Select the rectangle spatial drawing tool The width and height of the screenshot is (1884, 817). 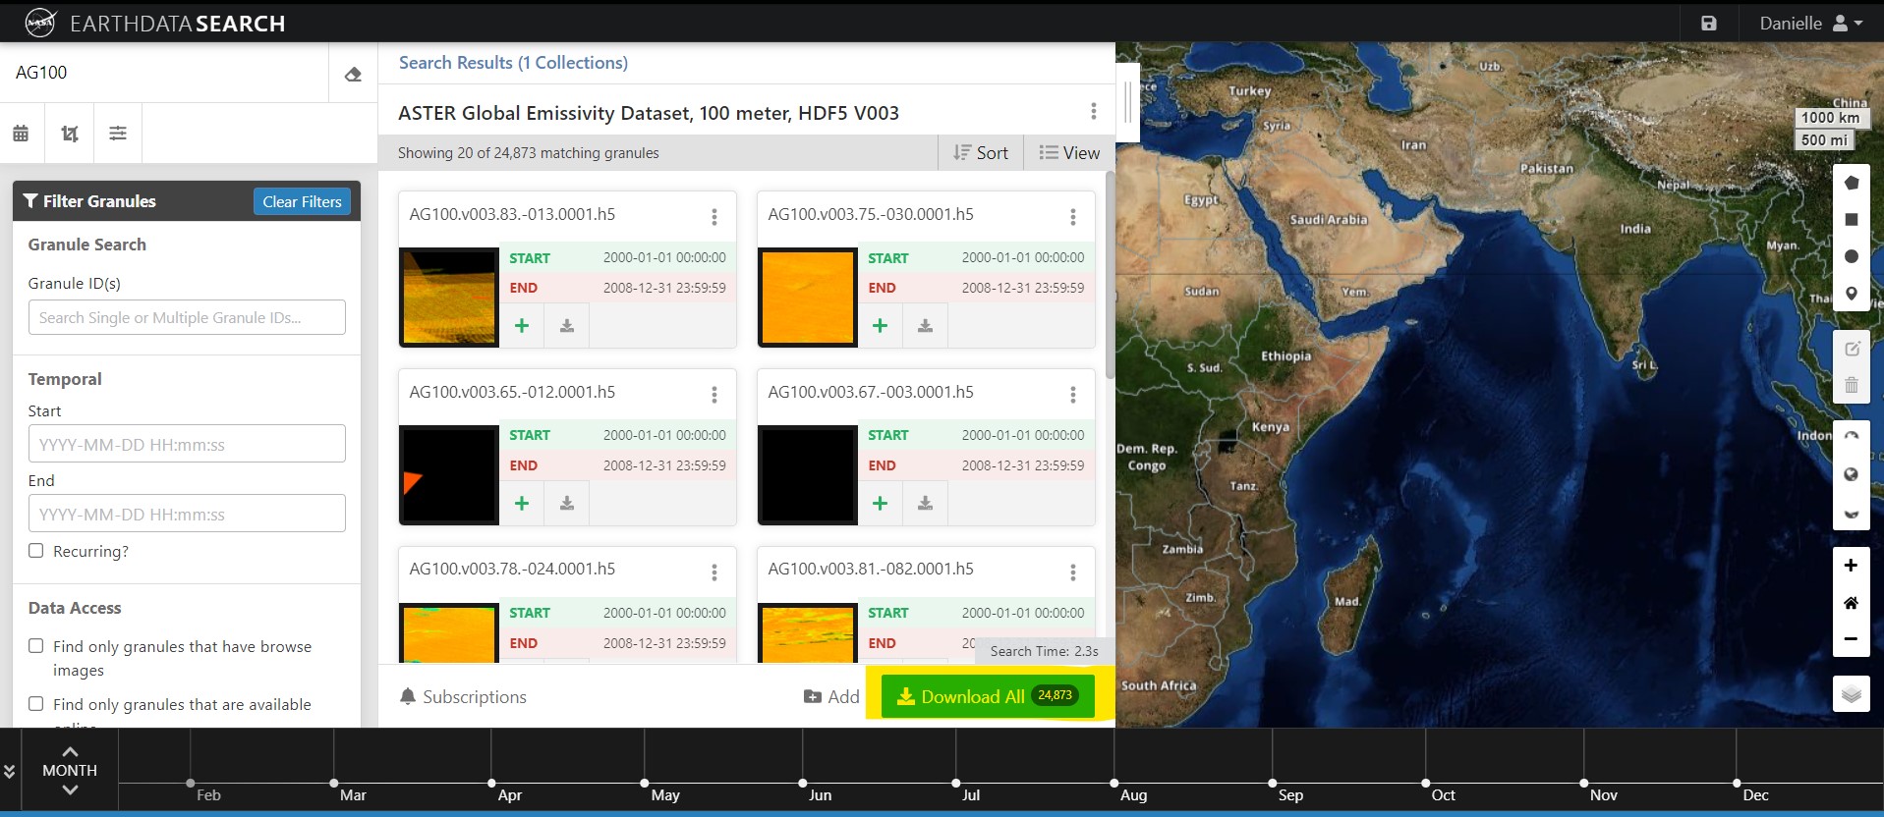(1852, 220)
